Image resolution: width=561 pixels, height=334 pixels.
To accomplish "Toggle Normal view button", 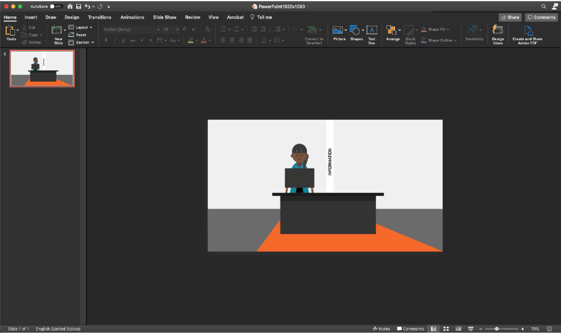I will pyautogui.click(x=434, y=328).
